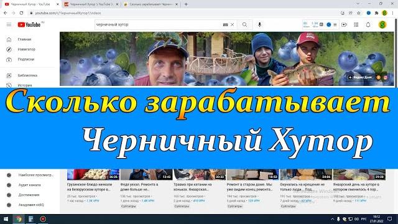Viewport: 398px width, 224px height.
Task: Open the video Окунались на крещение
Action: (x=302, y=187)
